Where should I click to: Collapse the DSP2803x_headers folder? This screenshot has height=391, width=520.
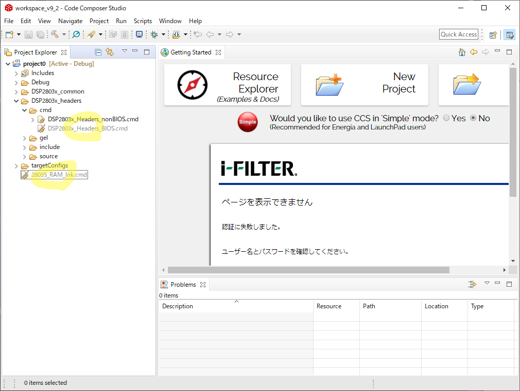[16, 101]
